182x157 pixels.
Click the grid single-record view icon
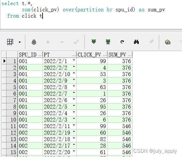(x=10, y=42)
